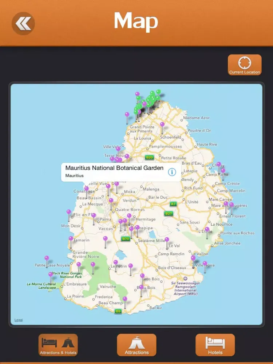Tap the B27 road shield
Viewport: 273px width, 364px height.
(169, 214)
